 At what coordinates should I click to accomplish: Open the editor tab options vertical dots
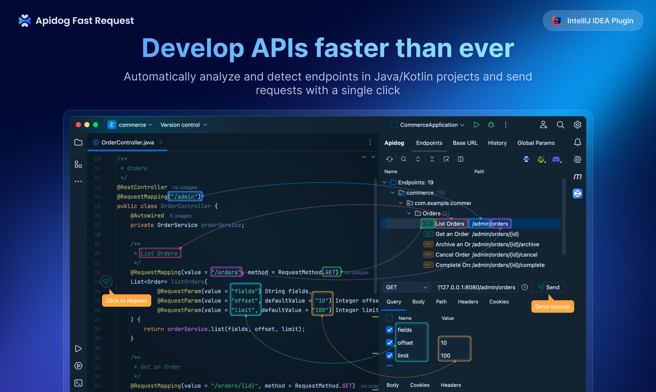pyautogui.click(x=370, y=142)
